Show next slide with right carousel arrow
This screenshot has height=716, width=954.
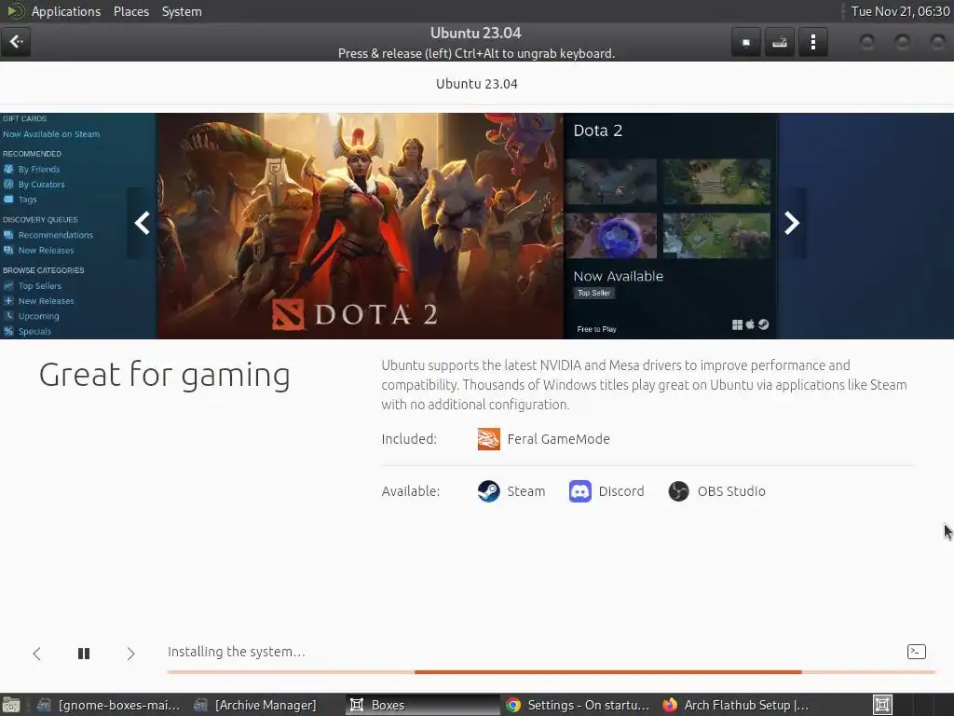(x=792, y=223)
